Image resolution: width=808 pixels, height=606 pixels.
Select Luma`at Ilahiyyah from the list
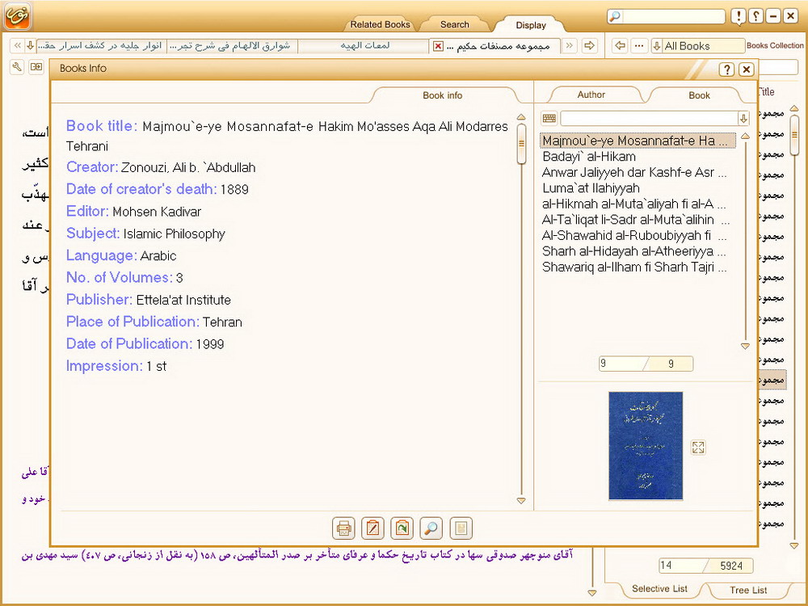click(x=591, y=188)
